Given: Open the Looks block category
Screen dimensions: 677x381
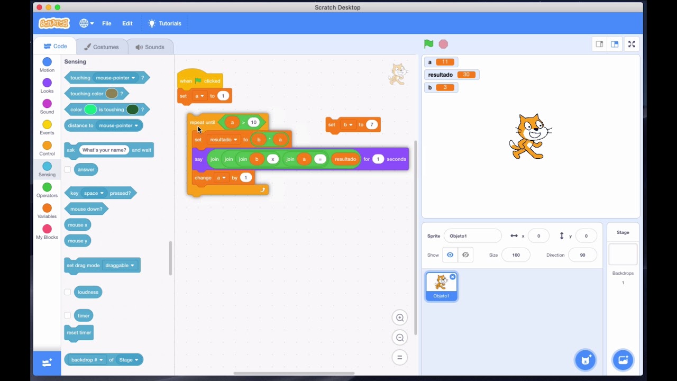Looking at the screenshot, I should pos(47,86).
